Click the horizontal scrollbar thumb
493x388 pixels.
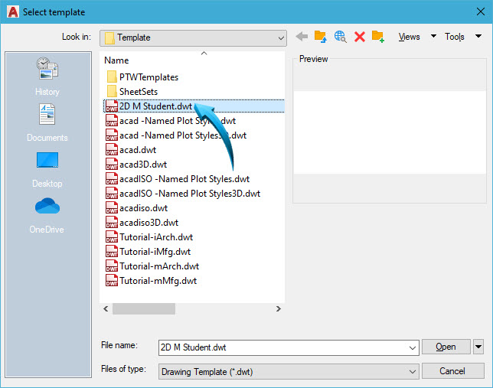(x=144, y=308)
